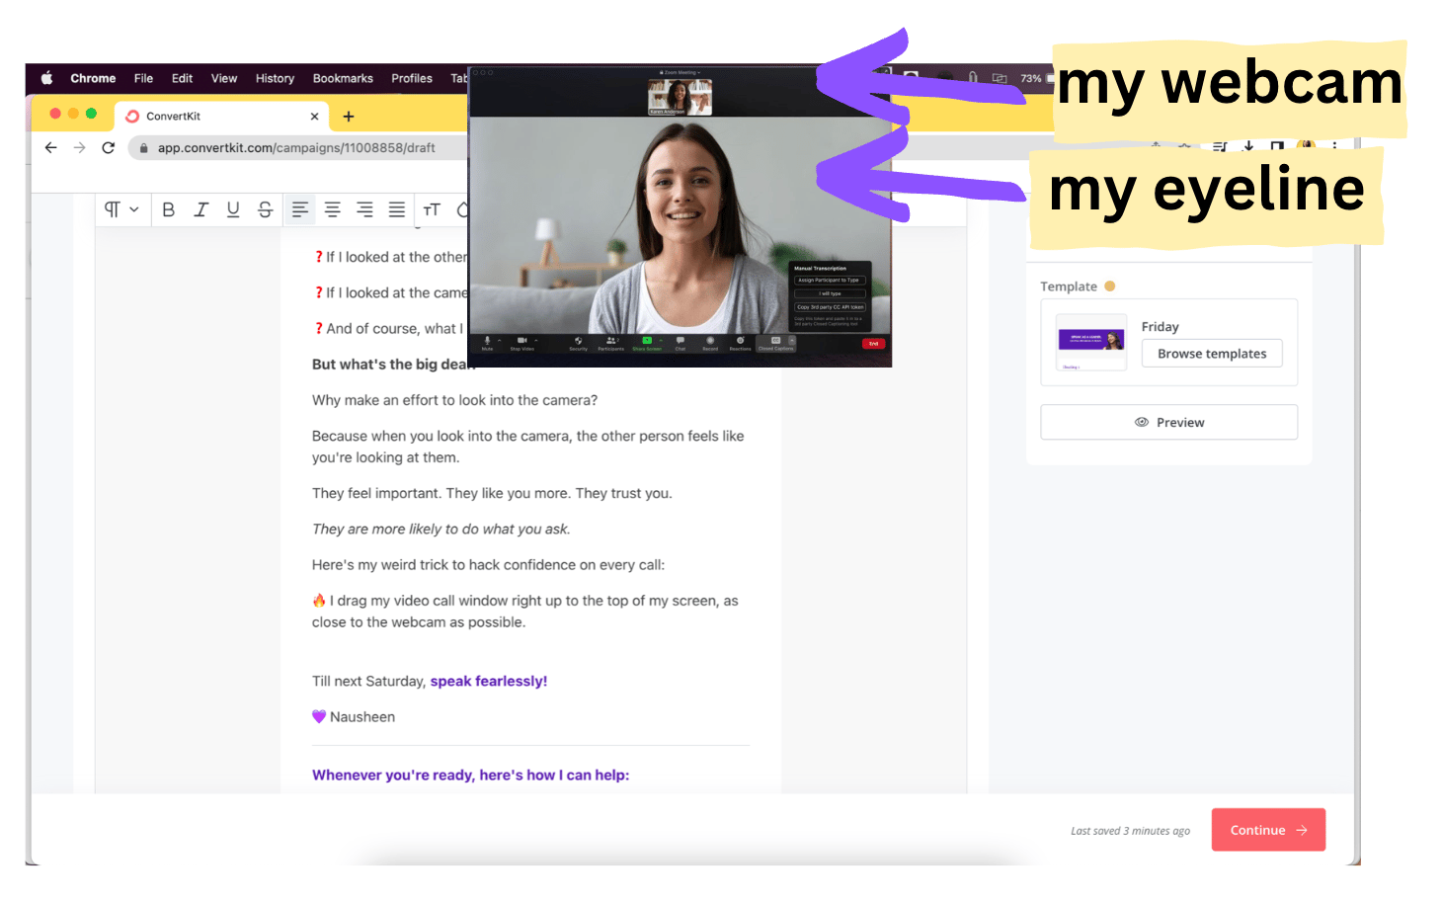Open the Apple menu
This screenshot has width=1442, height=903.
tap(46, 78)
